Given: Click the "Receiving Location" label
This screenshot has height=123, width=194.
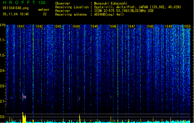Looking at the screenshot, I should (x=72, y=7).
